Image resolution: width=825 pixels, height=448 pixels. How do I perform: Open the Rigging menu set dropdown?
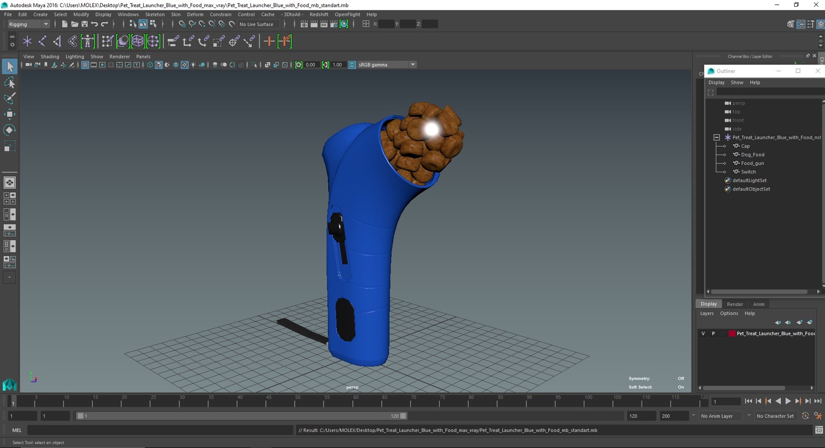pos(28,24)
